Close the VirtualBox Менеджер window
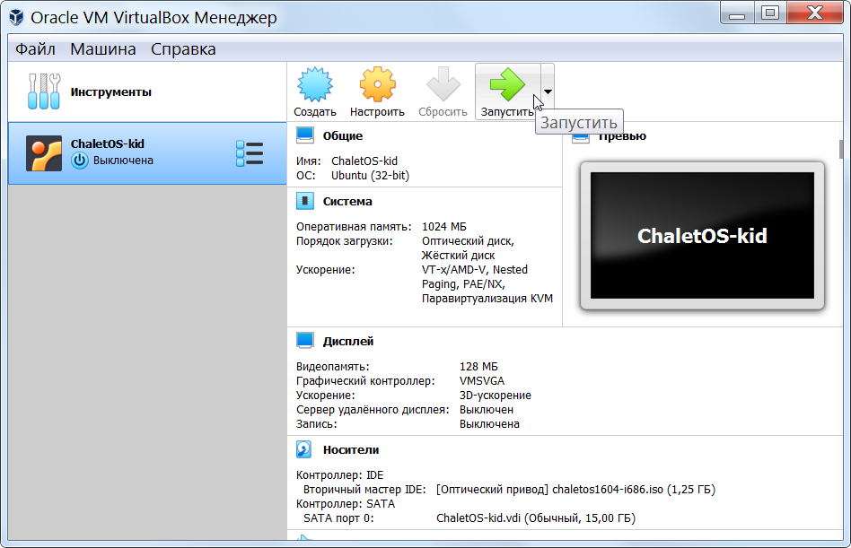The width and height of the screenshot is (851, 548). click(x=814, y=13)
